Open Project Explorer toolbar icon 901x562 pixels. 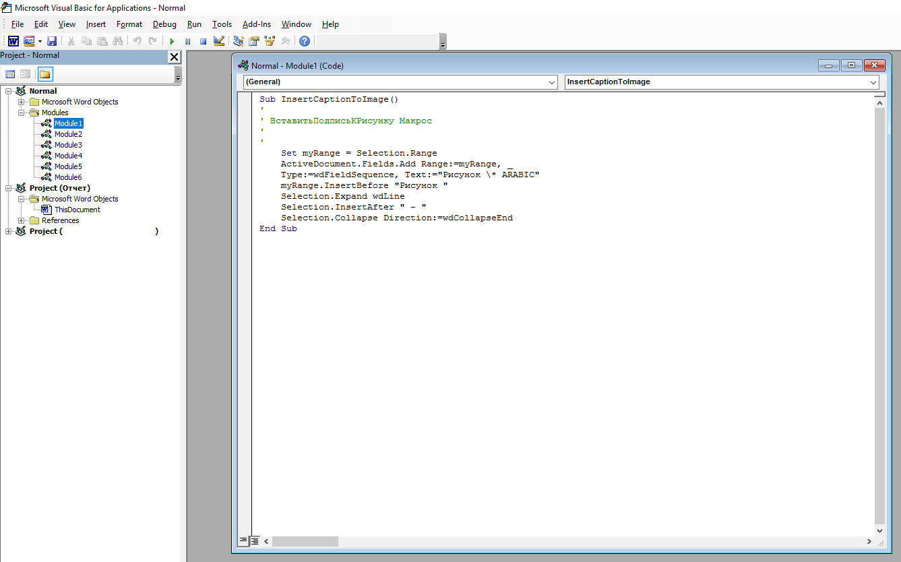[x=238, y=41]
